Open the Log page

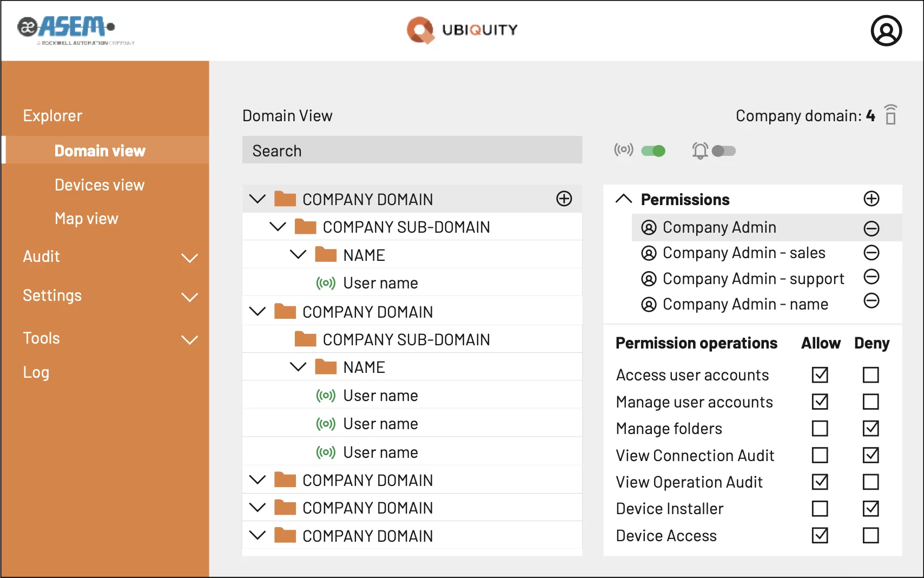point(36,372)
